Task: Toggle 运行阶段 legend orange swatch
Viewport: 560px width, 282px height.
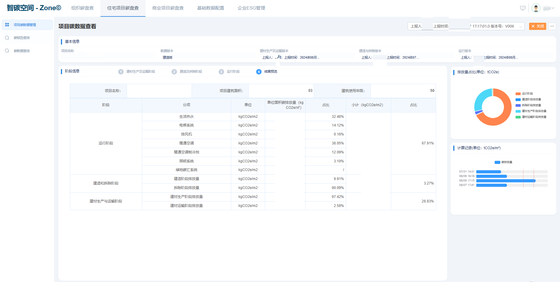Action: 518,94
